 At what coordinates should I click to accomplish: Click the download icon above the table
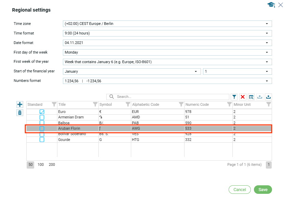point(260,97)
